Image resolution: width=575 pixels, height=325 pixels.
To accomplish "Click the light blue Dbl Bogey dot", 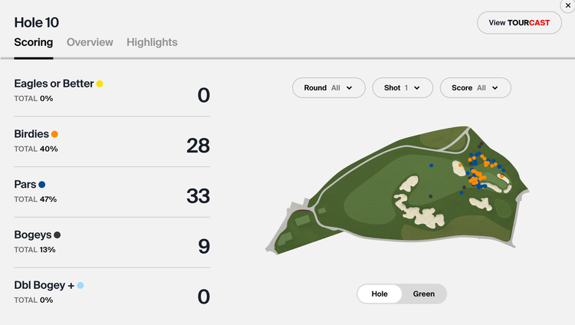I will [80, 285].
